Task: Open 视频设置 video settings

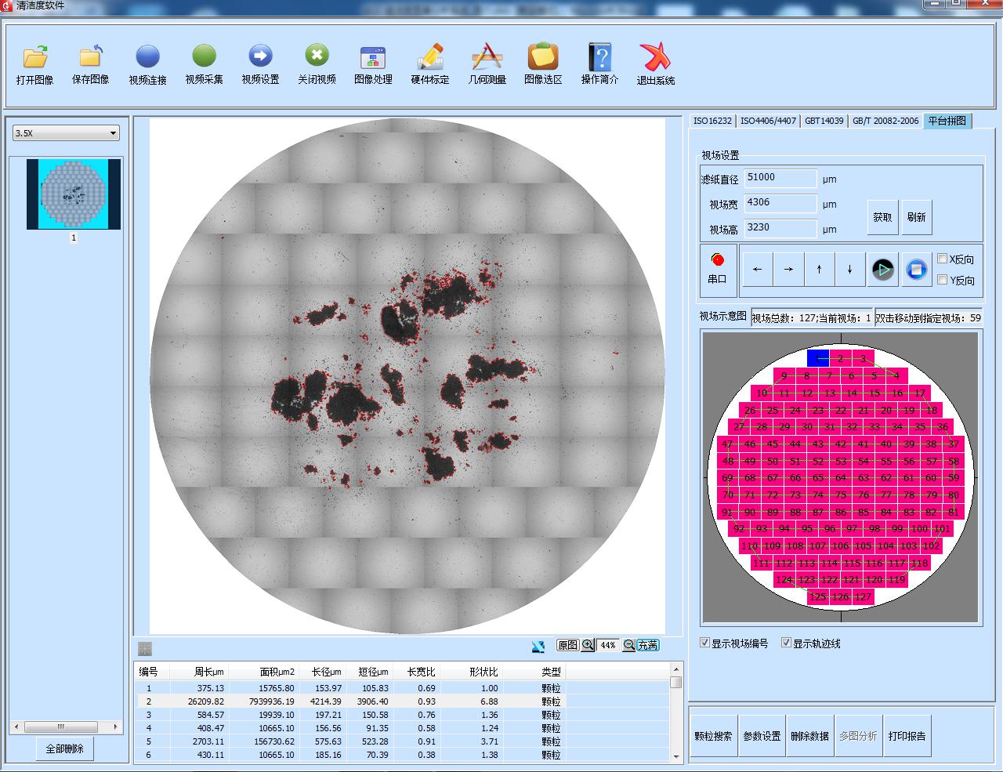Action: [260, 57]
